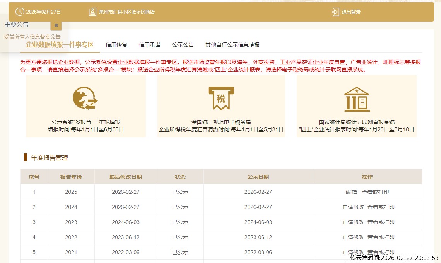Click 申请修改 for the 2024 report
The width and height of the screenshot is (441, 263).
coord(353,207)
